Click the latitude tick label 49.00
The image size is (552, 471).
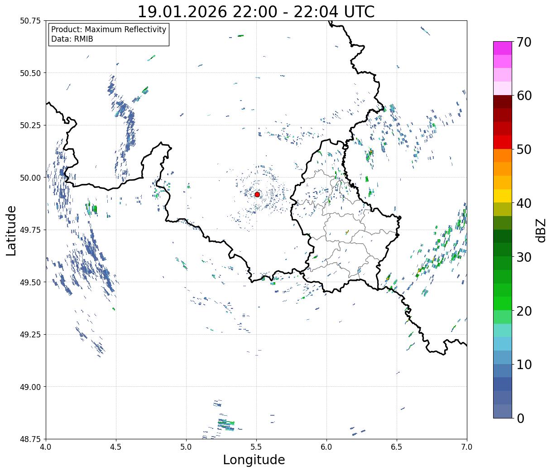tap(30, 387)
